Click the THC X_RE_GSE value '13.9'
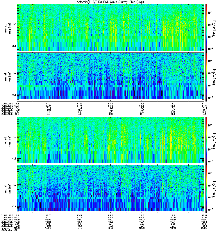The image size is (218, 232). pos(17,215)
